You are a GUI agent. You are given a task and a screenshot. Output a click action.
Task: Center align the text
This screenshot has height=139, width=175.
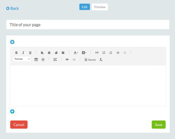coord(49,53)
